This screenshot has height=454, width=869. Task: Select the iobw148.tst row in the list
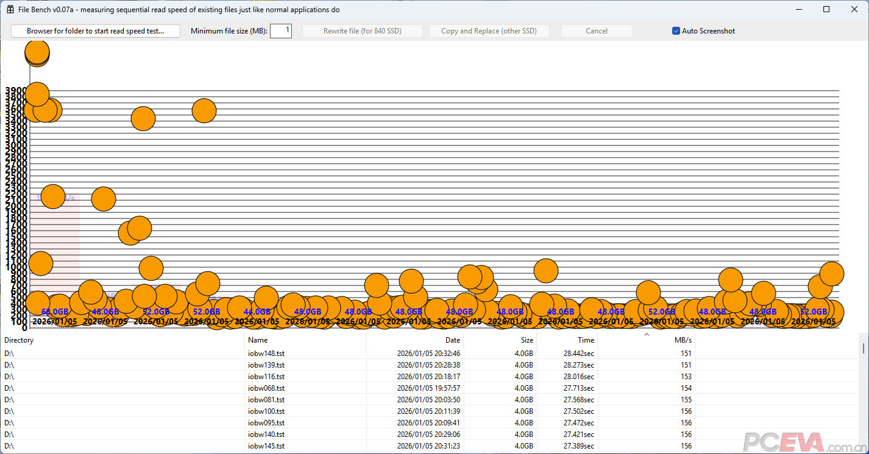tap(266, 354)
